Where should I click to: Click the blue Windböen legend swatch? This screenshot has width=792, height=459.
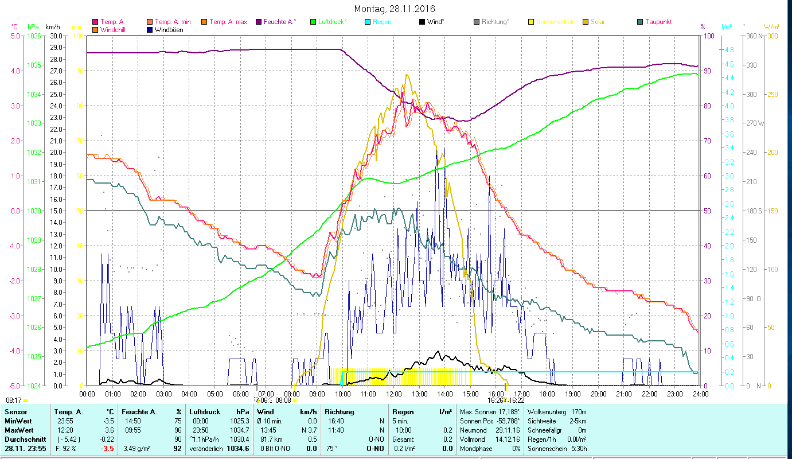point(150,30)
